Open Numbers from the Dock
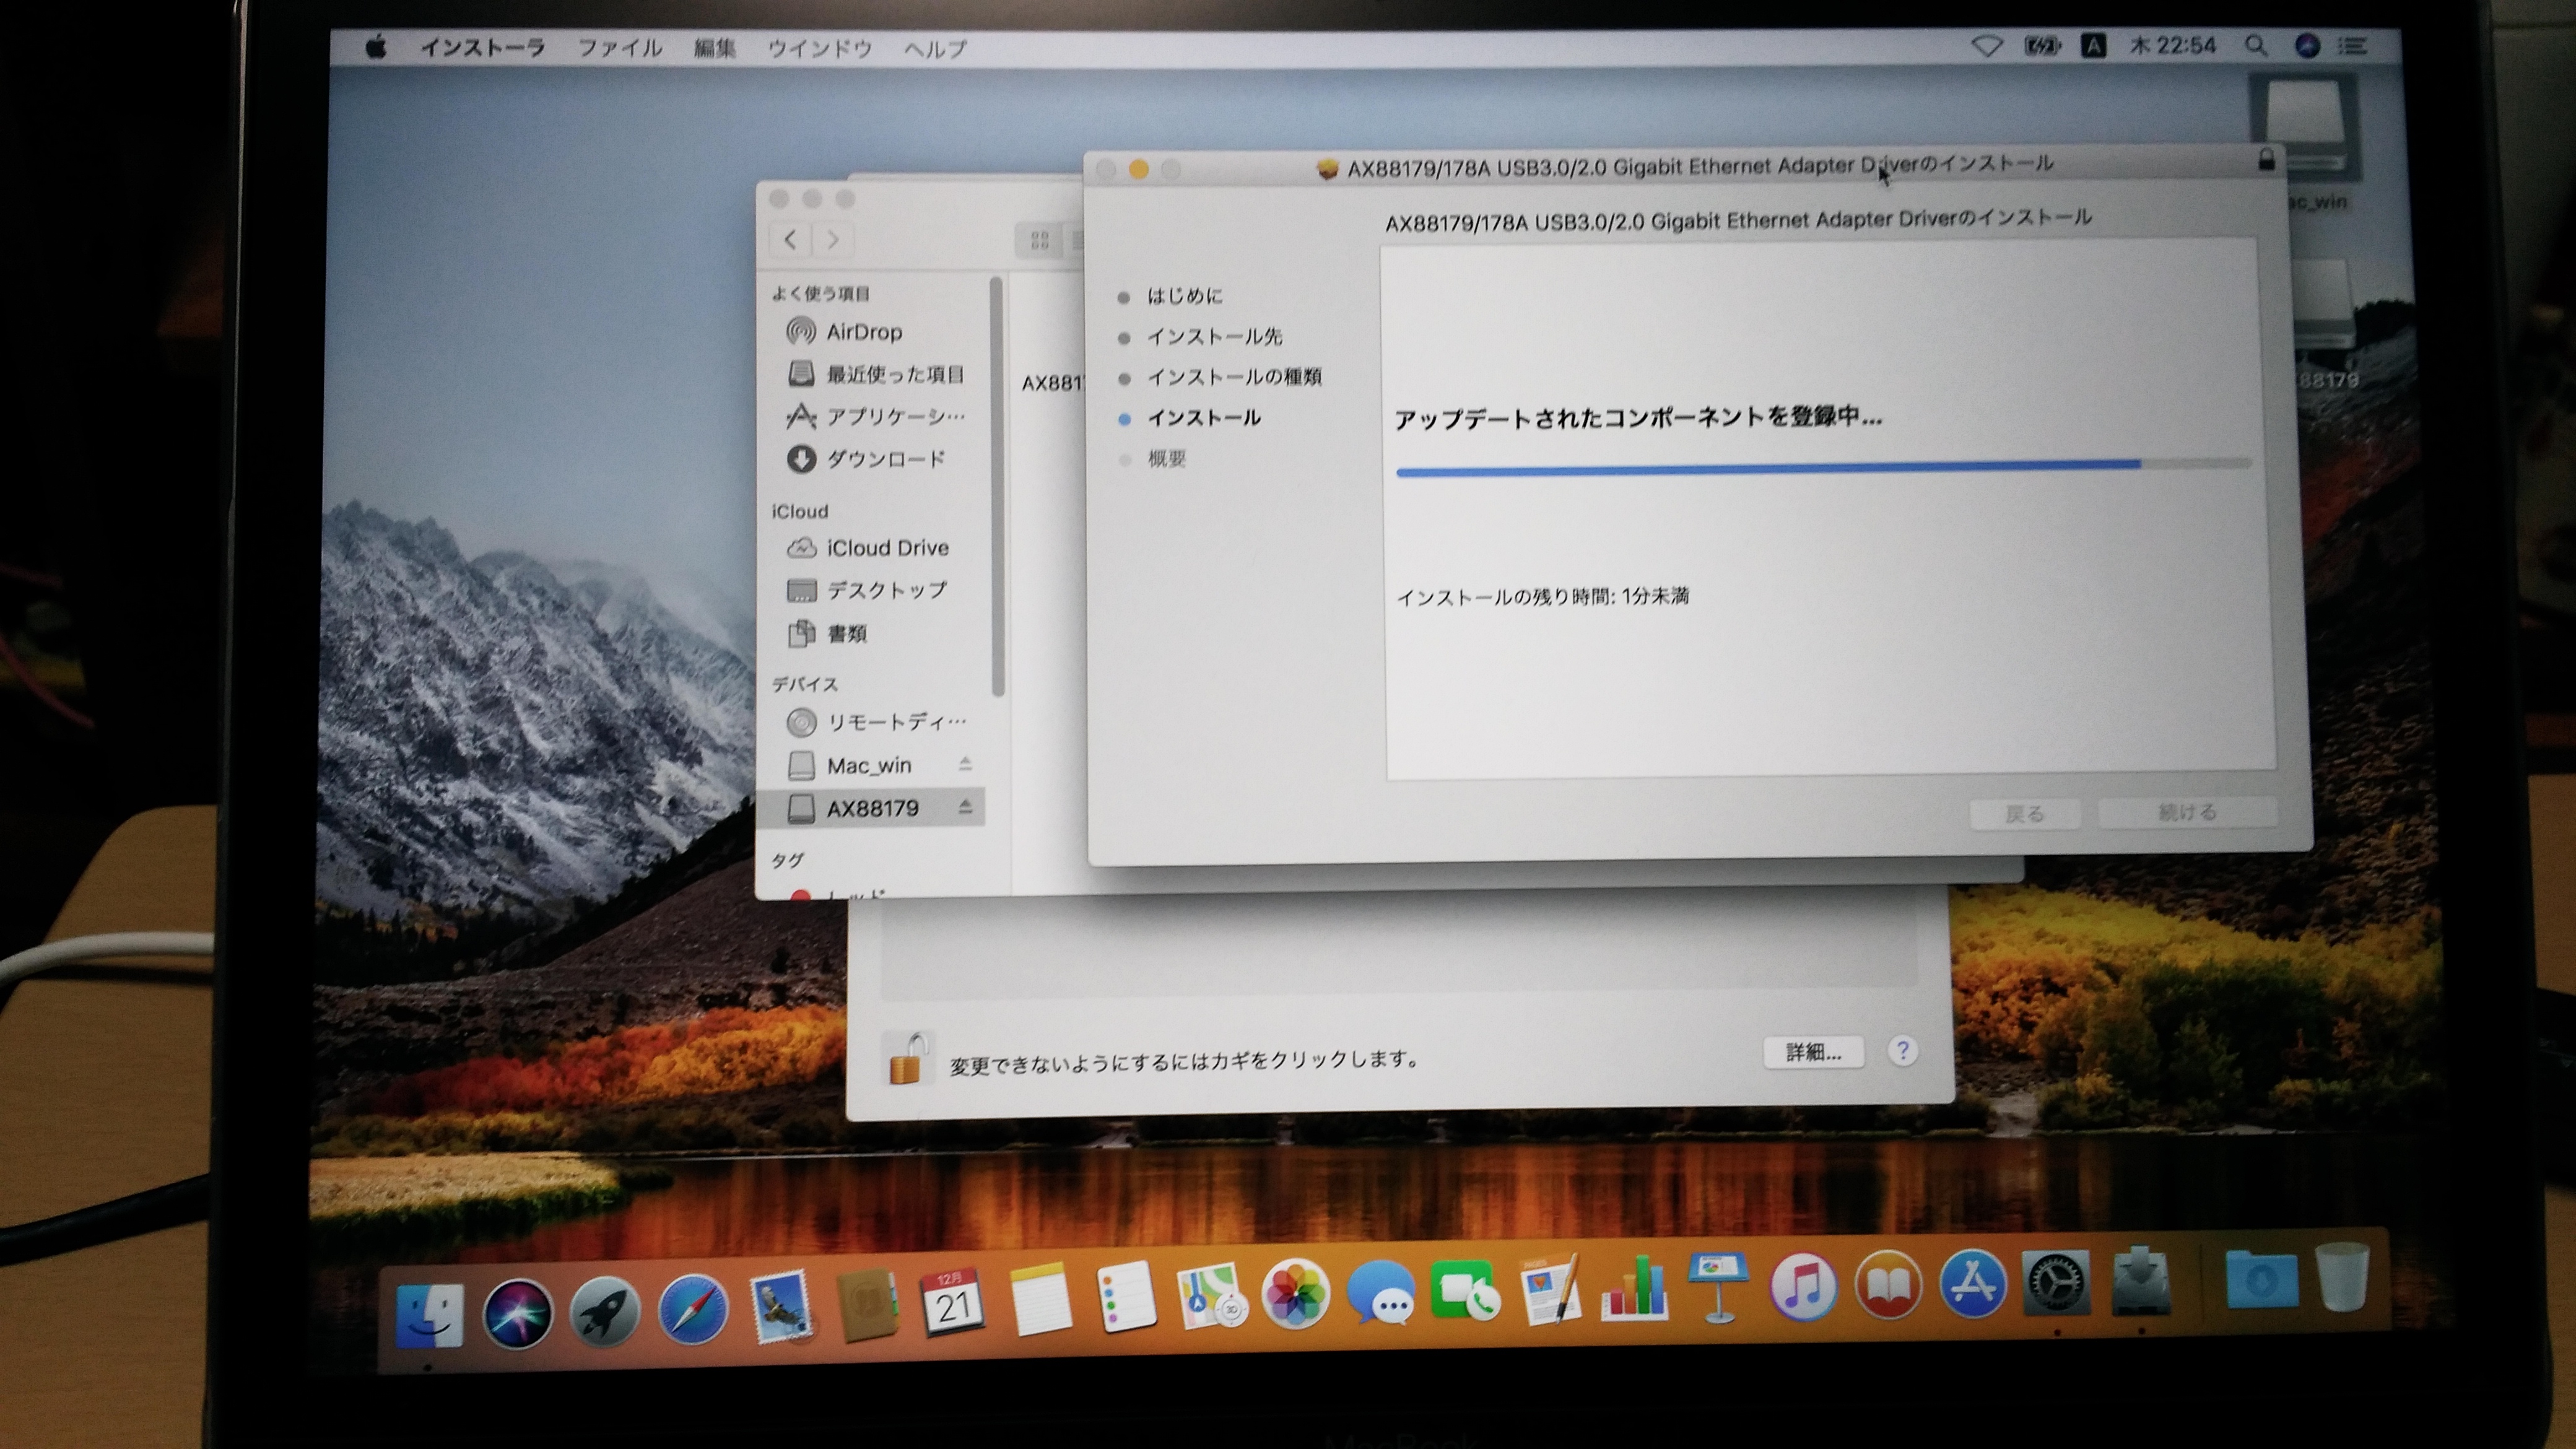The image size is (2576, 1449). [1634, 1289]
